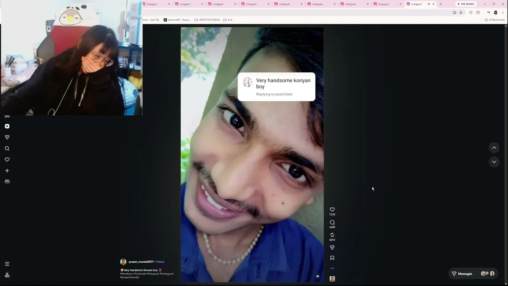Open the Notifications heart in left sidebar
Screen dimensions: 508x286
pos(7,160)
